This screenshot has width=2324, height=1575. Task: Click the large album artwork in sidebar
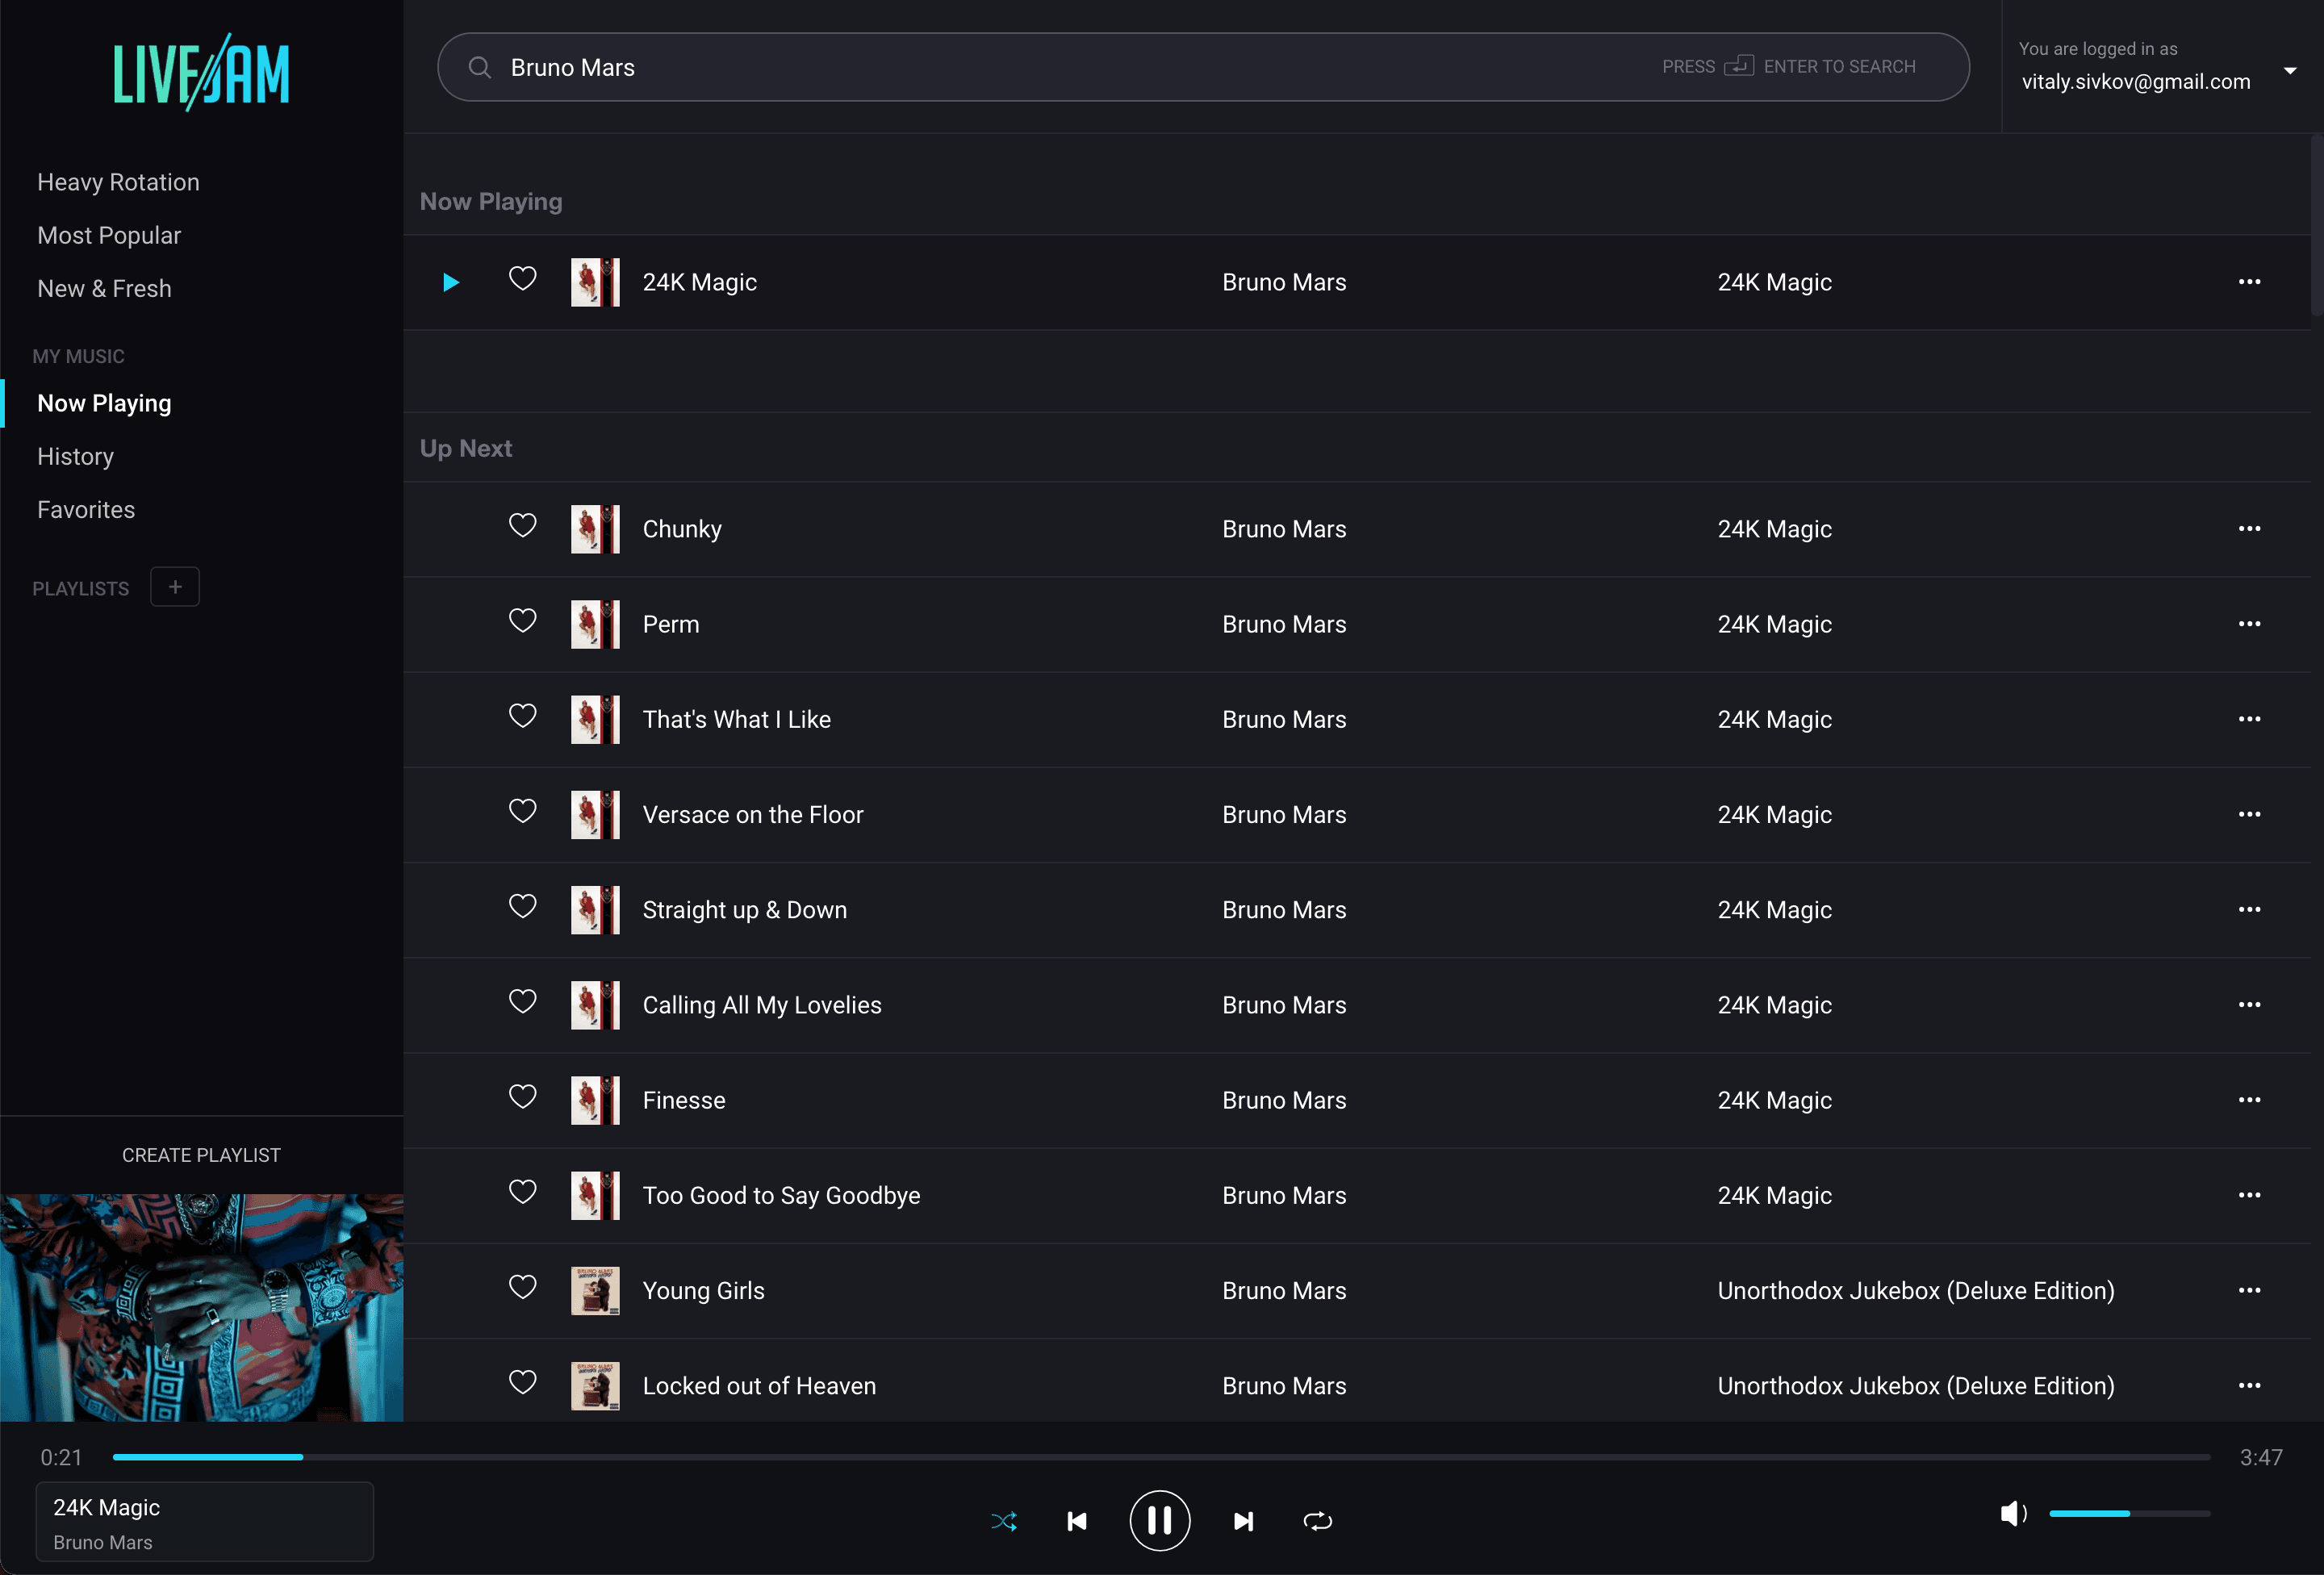(x=202, y=1308)
